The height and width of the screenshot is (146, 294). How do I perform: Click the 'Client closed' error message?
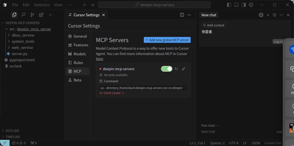tap(112, 93)
